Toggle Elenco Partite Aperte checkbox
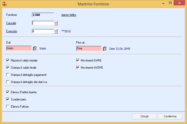Image resolution: width=187 pixels, height=124 pixels. (8, 92)
